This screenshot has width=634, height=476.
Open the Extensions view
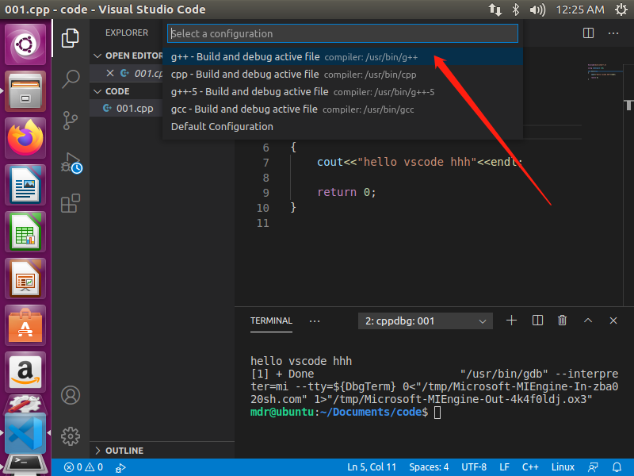coord(71,203)
